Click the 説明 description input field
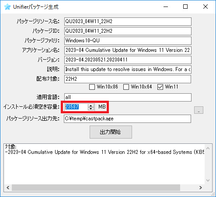216x197 pixels. click(x=128, y=69)
